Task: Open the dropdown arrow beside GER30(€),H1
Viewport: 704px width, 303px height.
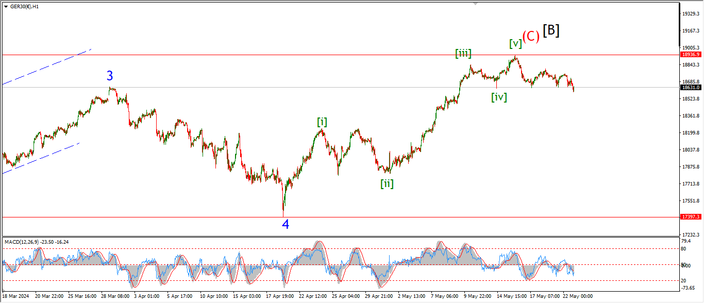Action: click(6, 6)
